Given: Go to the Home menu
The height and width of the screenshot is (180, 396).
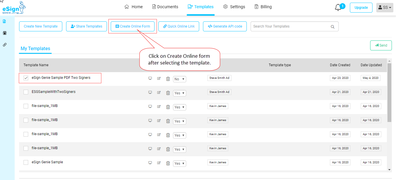Looking at the screenshot, I should [x=134, y=7].
